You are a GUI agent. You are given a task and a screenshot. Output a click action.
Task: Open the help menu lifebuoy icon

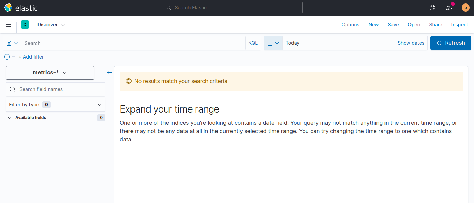click(432, 8)
